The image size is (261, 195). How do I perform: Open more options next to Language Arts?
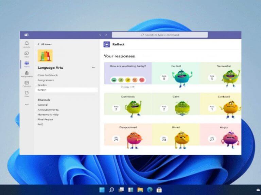click(x=93, y=68)
